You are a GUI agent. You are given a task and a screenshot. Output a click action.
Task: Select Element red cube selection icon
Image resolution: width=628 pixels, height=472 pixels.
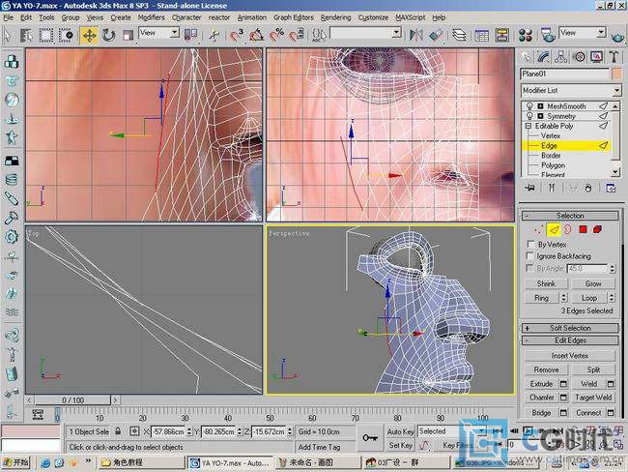(x=597, y=229)
